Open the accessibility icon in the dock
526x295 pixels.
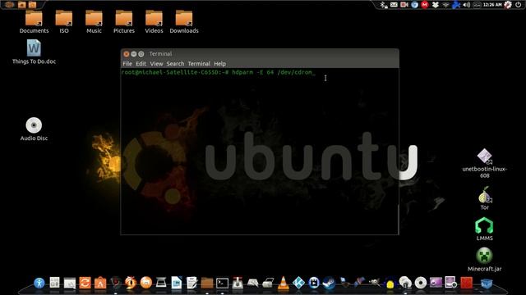click(x=39, y=283)
